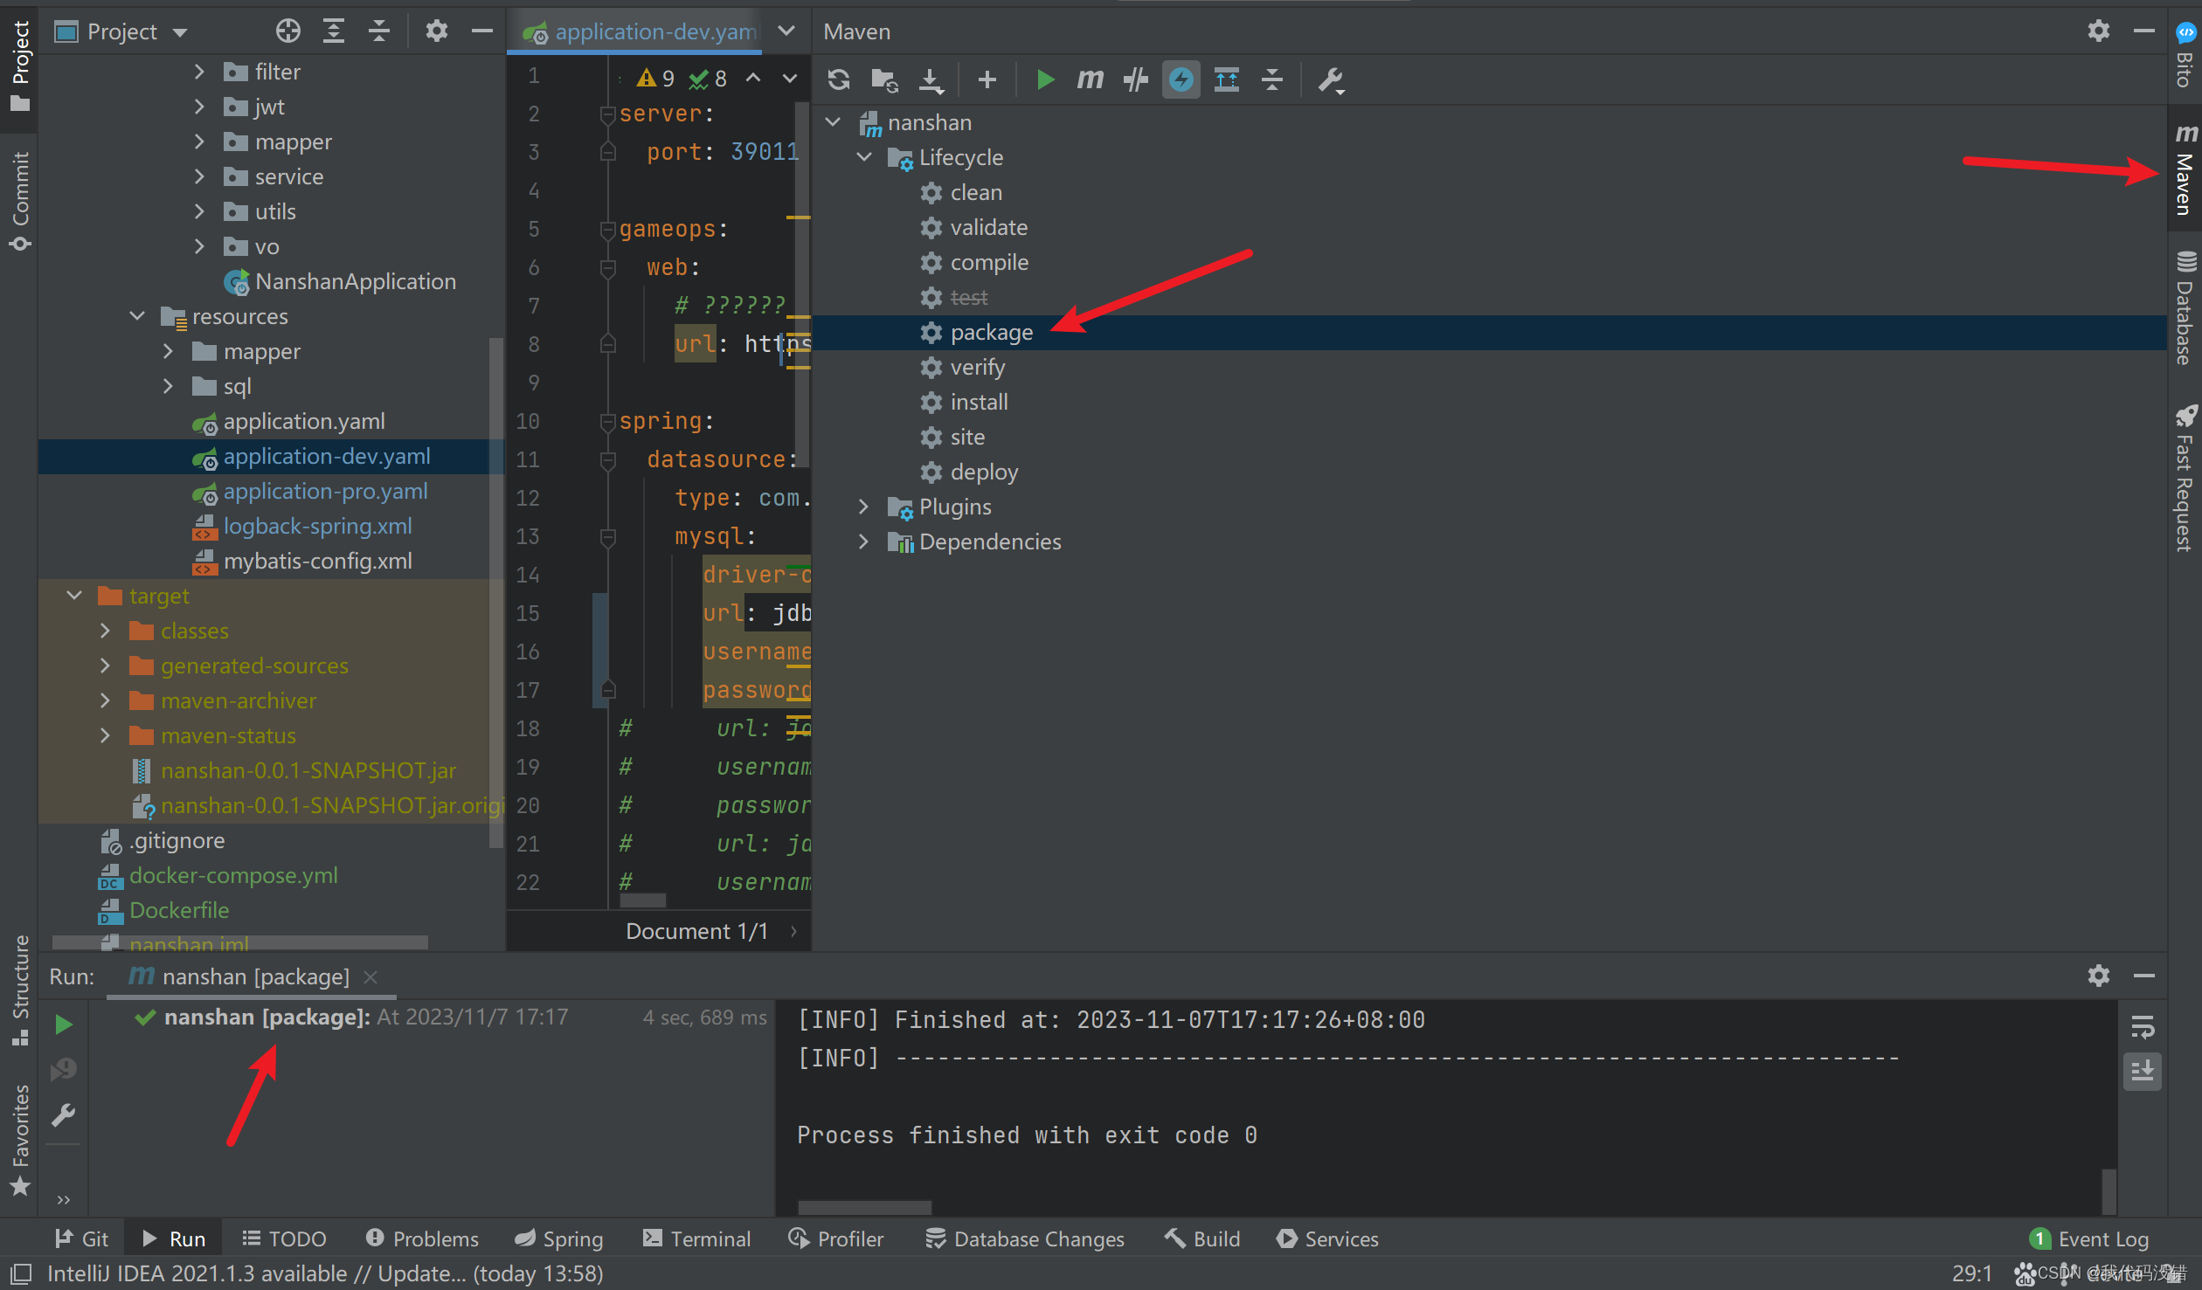Screen dimensions: 2202x1290
Task: Toggle tool window bars in status bar corner
Action: [20, 1273]
